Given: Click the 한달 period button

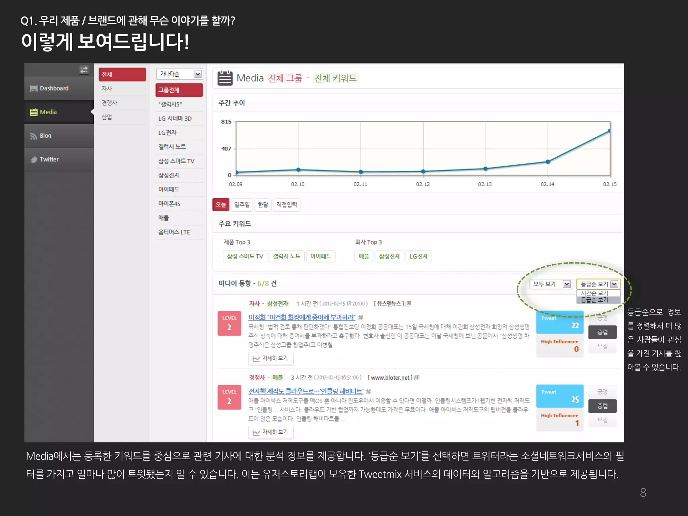Looking at the screenshot, I should click(x=263, y=205).
